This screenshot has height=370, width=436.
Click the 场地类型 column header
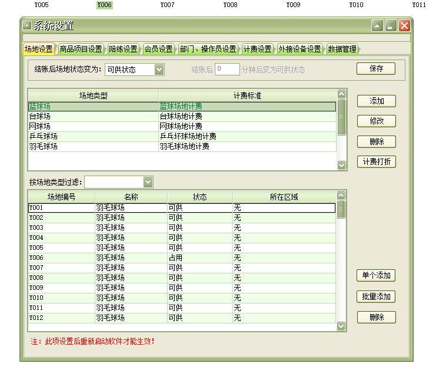pyautogui.click(x=94, y=95)
